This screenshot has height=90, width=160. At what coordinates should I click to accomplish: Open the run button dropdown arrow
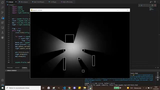click(152, 2)
